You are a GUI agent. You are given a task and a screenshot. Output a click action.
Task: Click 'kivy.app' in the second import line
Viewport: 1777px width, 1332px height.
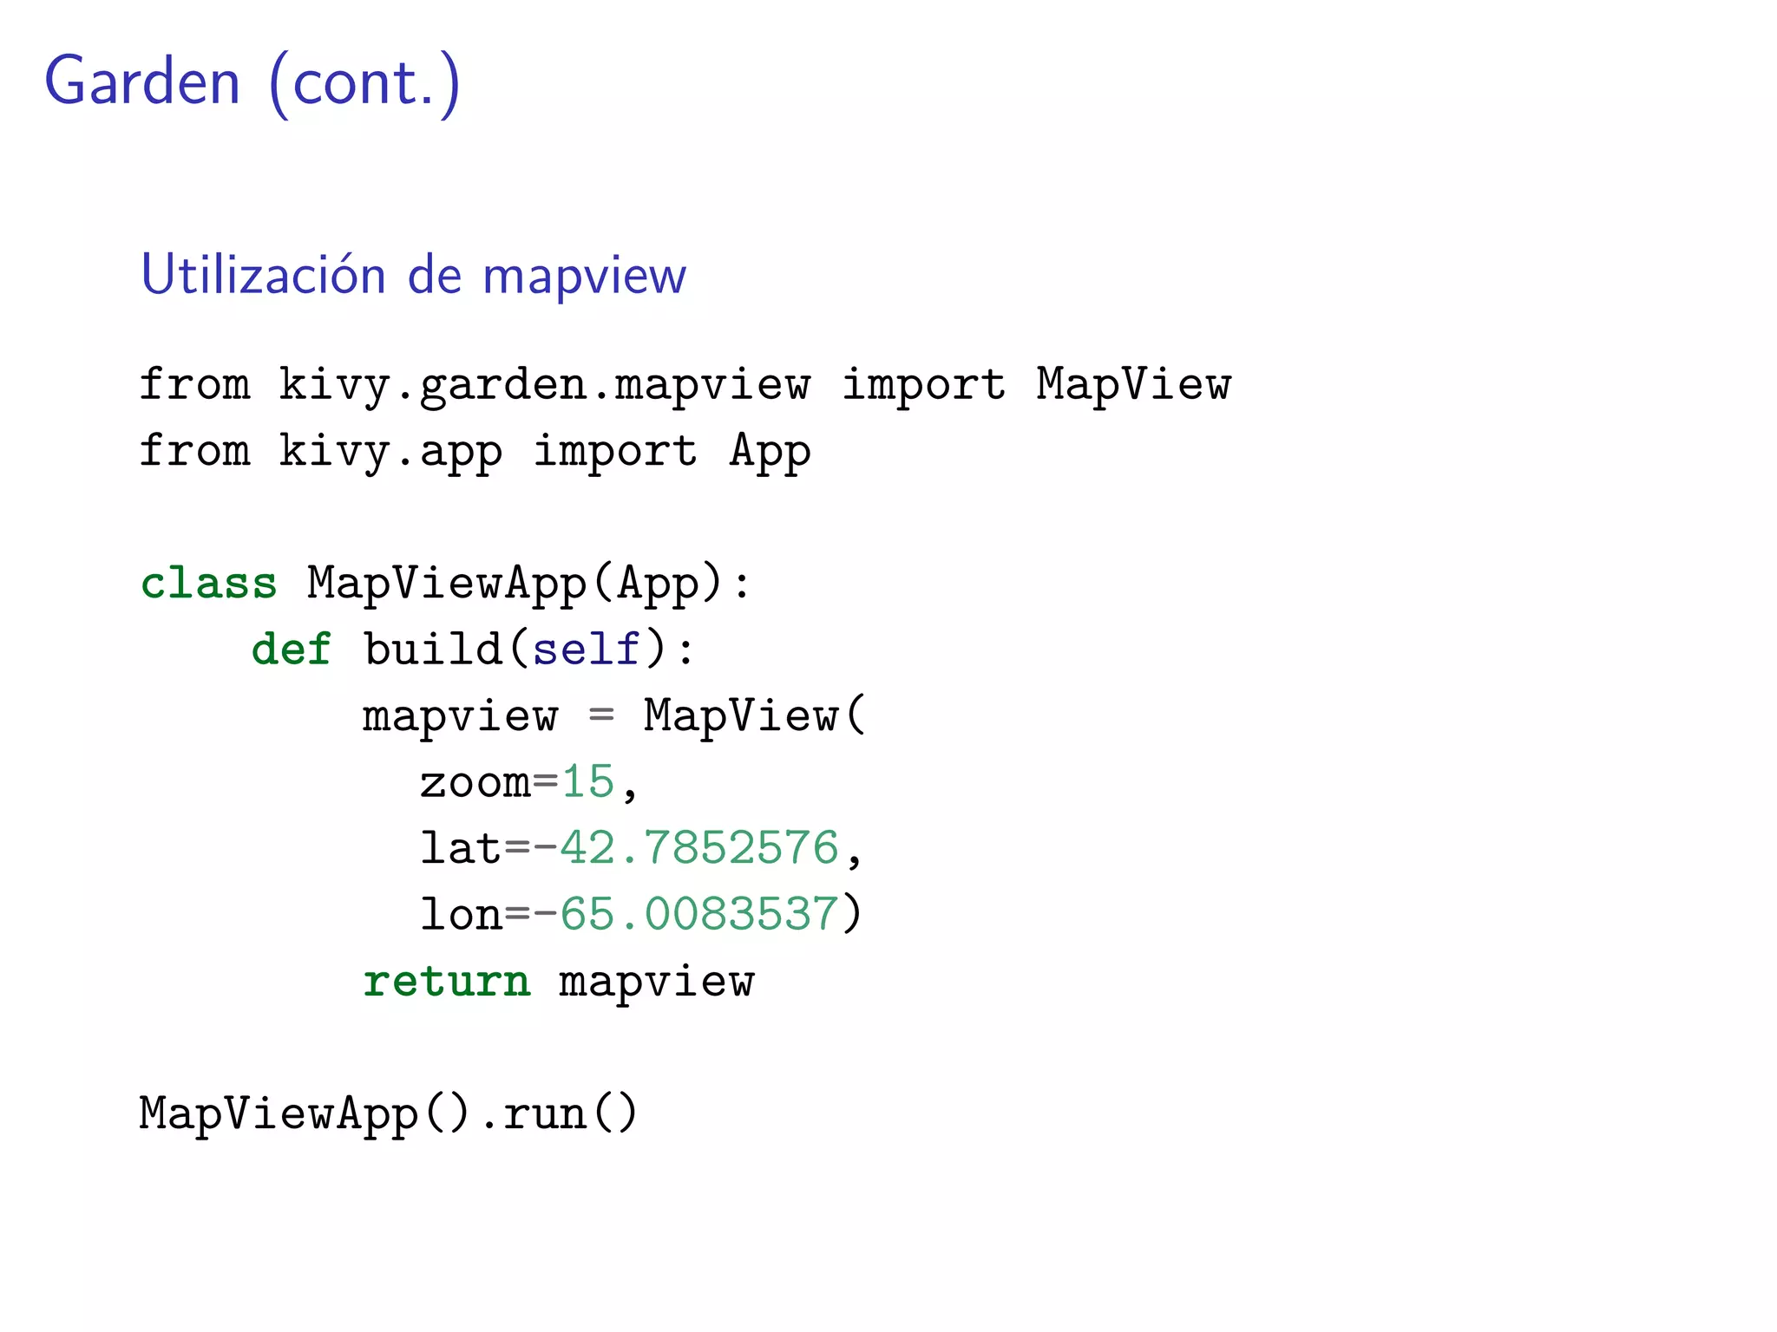(390, 451)
